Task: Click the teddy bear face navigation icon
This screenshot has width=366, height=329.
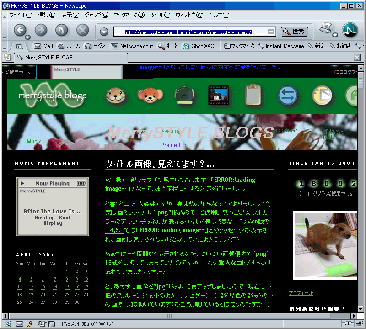Action: point(150,95)
